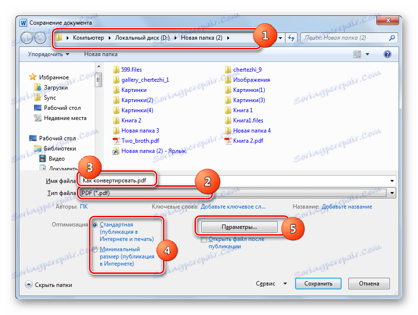Click the Forward navigation arrow button
Viewport: 418px width, 315px height.
[x=40, y=38]
